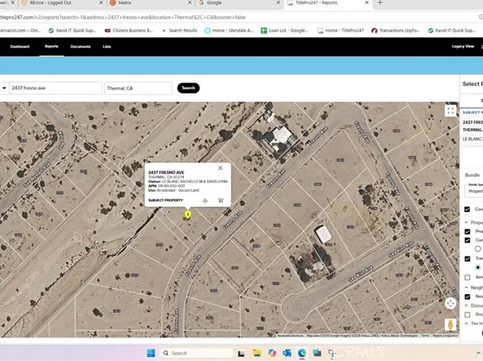
Task: Open Microsoft Edge from taskbar
Action: (x=301, y=353)
